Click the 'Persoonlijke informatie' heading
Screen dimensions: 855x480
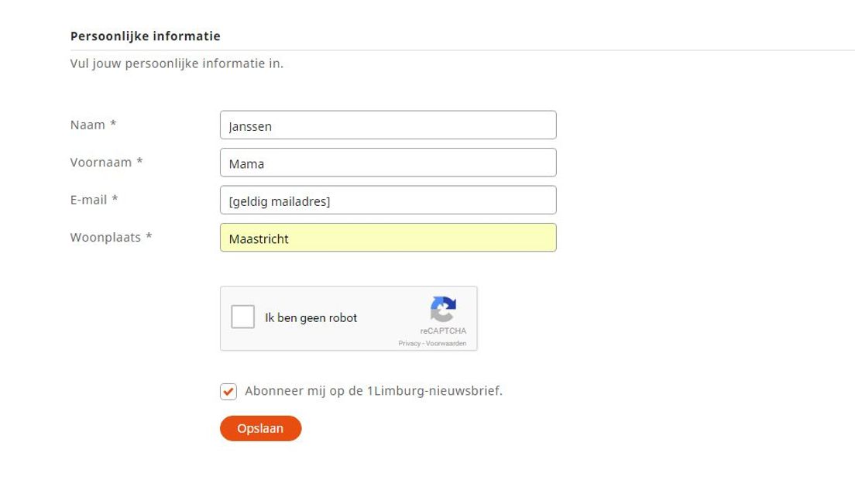tap(146, 36)
